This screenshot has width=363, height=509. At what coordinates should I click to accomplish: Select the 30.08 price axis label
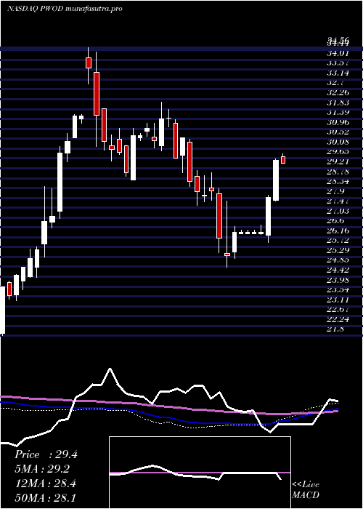pos(338,142)
